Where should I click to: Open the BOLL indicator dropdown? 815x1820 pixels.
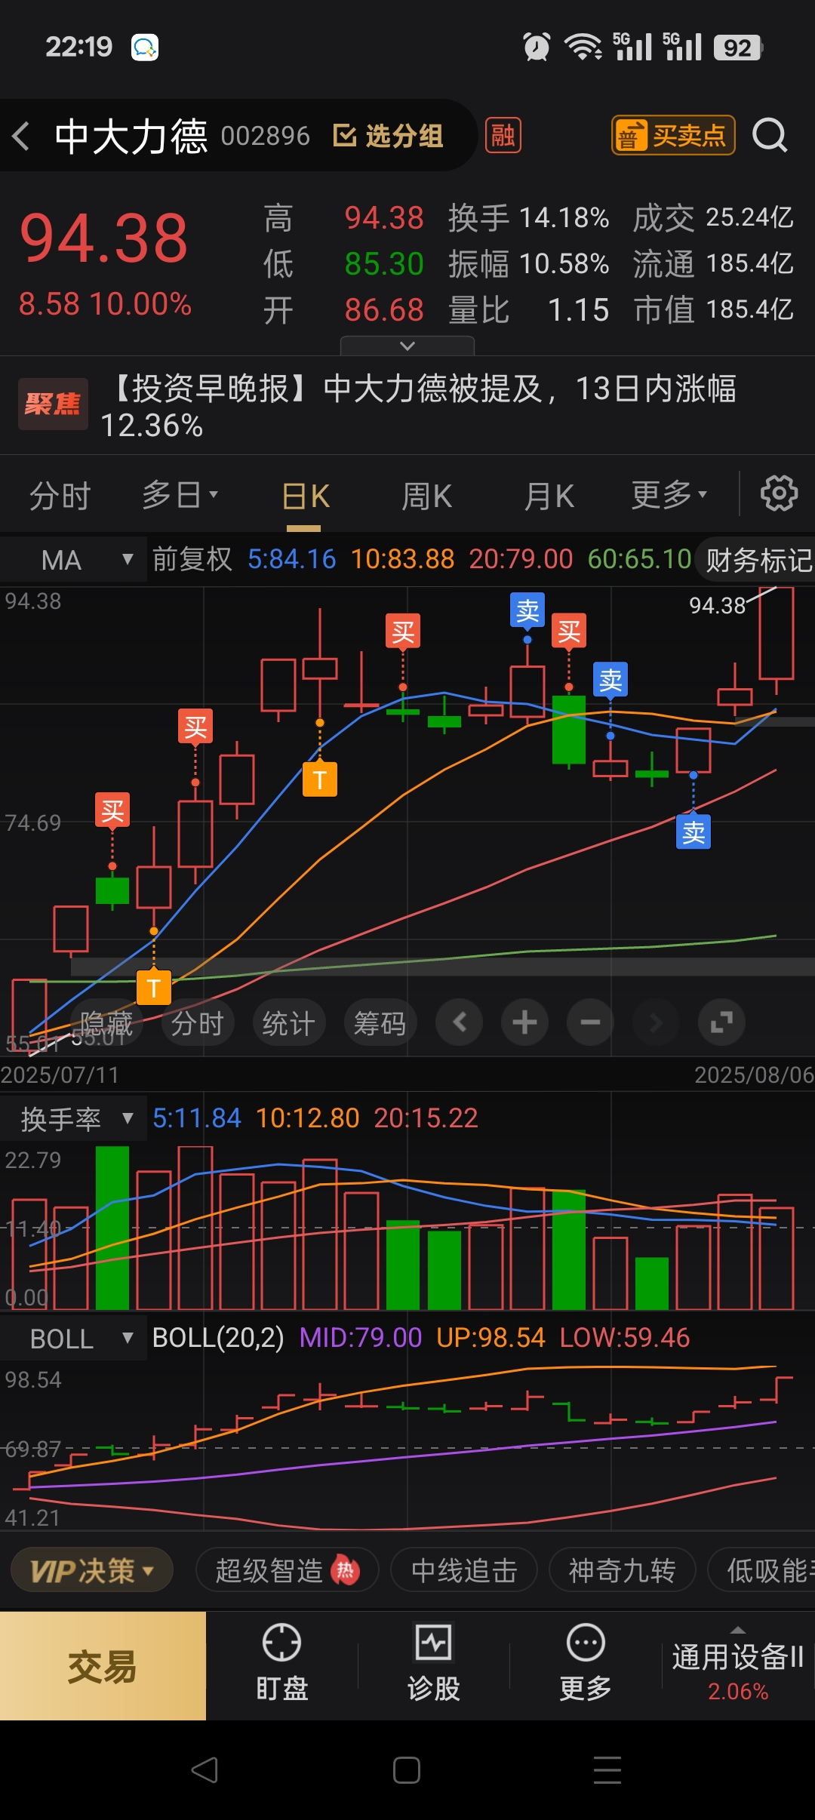pos(73,1339)
